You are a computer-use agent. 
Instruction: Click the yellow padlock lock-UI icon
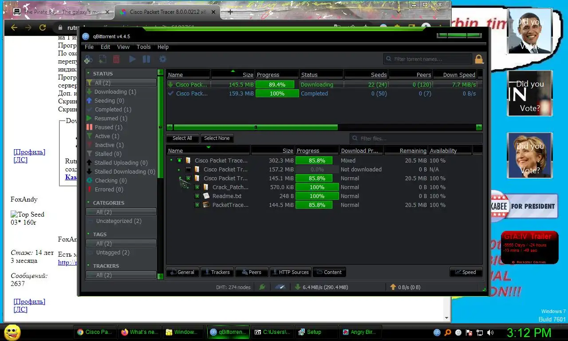tap(479, 59)
